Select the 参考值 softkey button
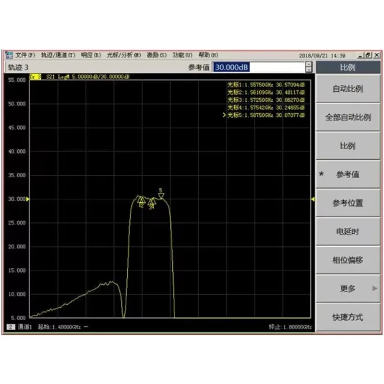Viewport: 384px width, 384px height. pyautogui.click(x=348, y=174)
